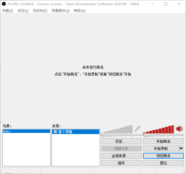The width and height of the screenshot is (186, 174).
Task: Open the 场景集合(S) menu
Action: (x=61, y=11)
